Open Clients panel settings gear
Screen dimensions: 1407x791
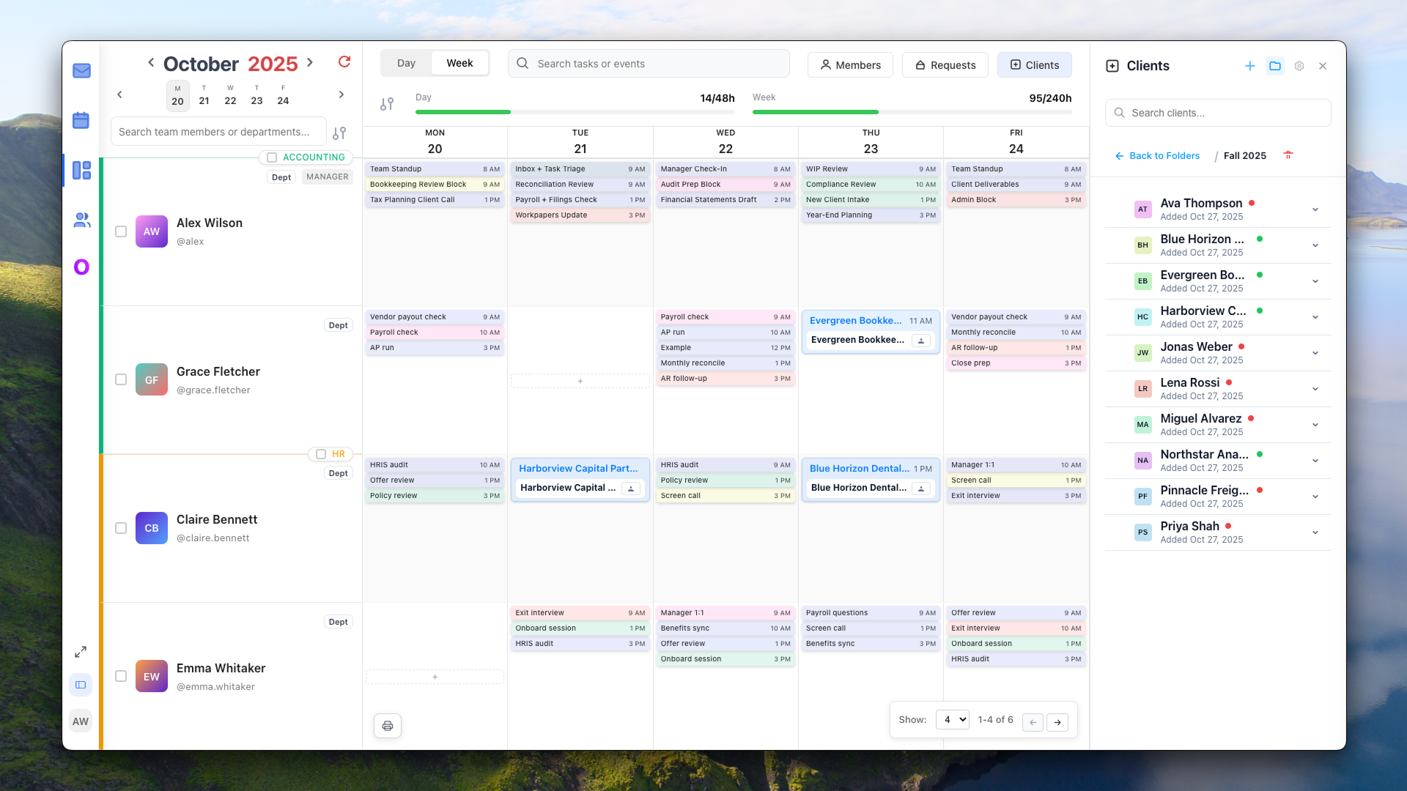(1299, 66)
